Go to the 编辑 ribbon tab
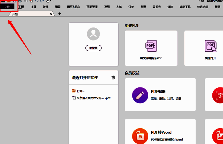223x144 pixels. tap(58, 7)
